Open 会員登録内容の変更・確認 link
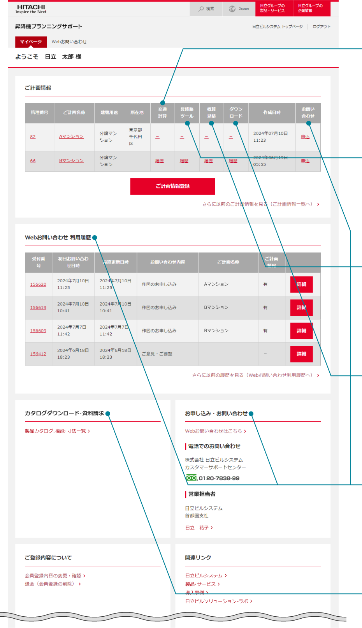Viewport: 362px width, 628px height. pos(55,575)
